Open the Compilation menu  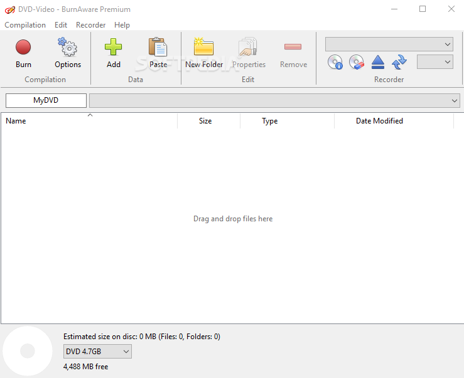tap(25, 25)
